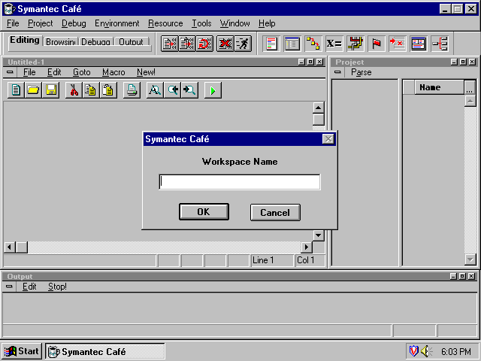
Task: Open the Environment menu
Action: click(x=117, y=23)
